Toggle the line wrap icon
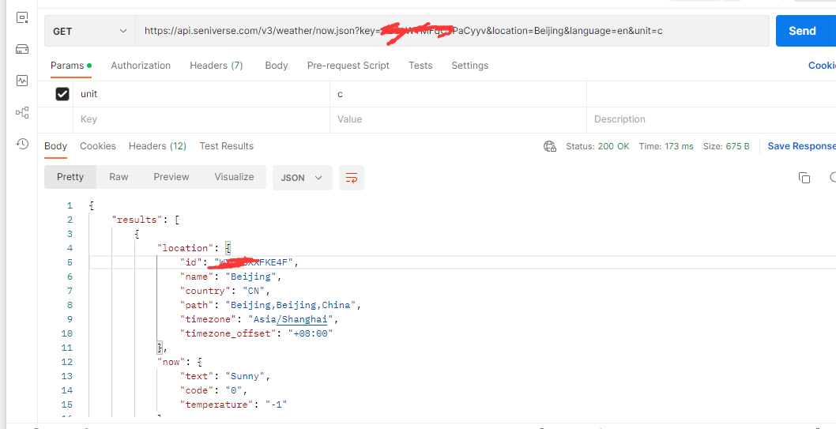The height and width of the screenshot is (429, 836). [x=352, y=178]
